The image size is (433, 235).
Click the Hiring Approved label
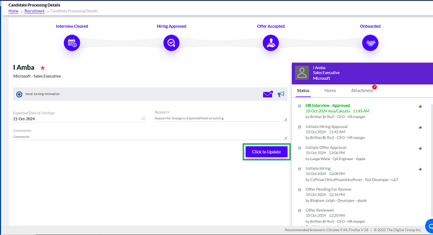point(171,26)
